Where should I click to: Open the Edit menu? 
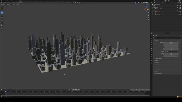click(x=5, y=1)
